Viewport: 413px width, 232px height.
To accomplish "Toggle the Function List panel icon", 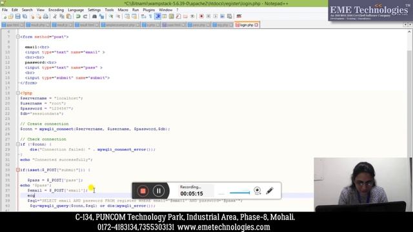I will point(178,17).
